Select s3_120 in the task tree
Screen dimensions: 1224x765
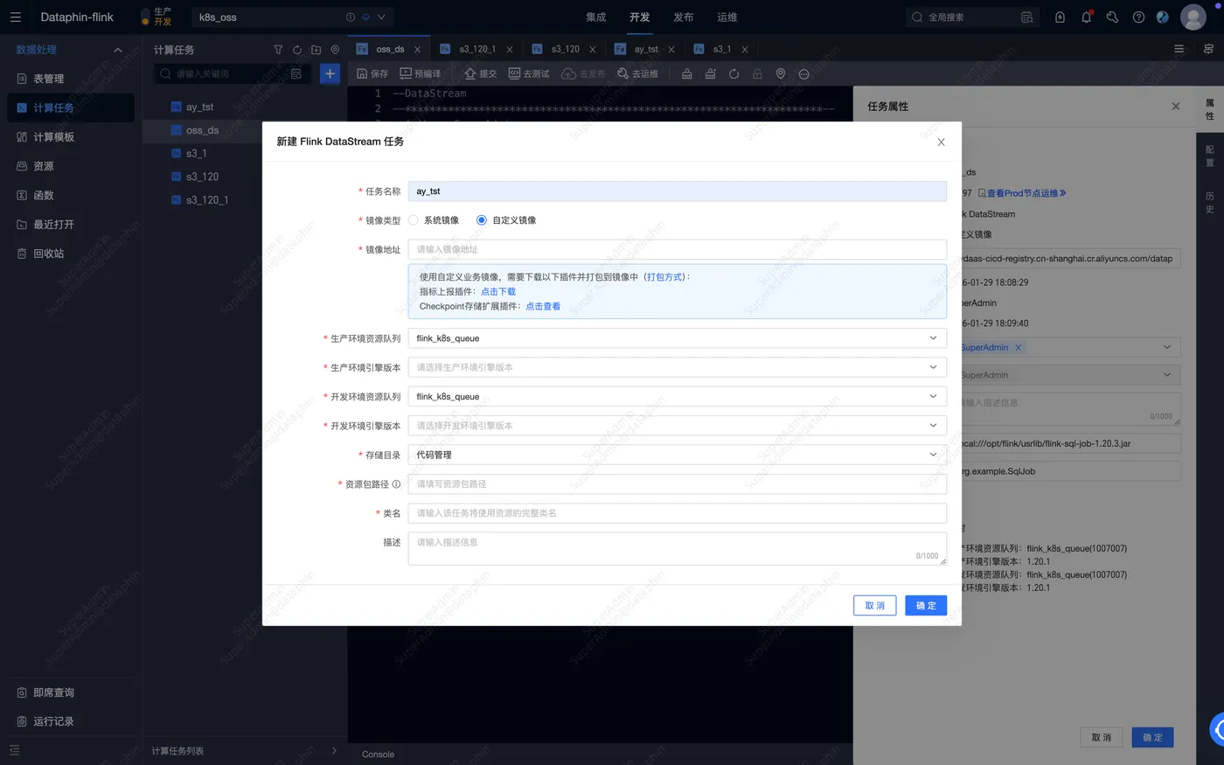click(x=202, y=177)
